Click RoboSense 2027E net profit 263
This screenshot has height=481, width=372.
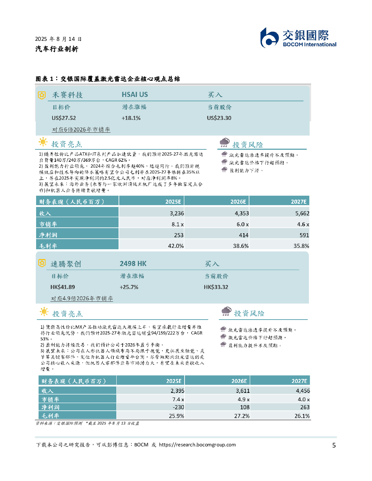pyautogui.click(x=305, y=407)
